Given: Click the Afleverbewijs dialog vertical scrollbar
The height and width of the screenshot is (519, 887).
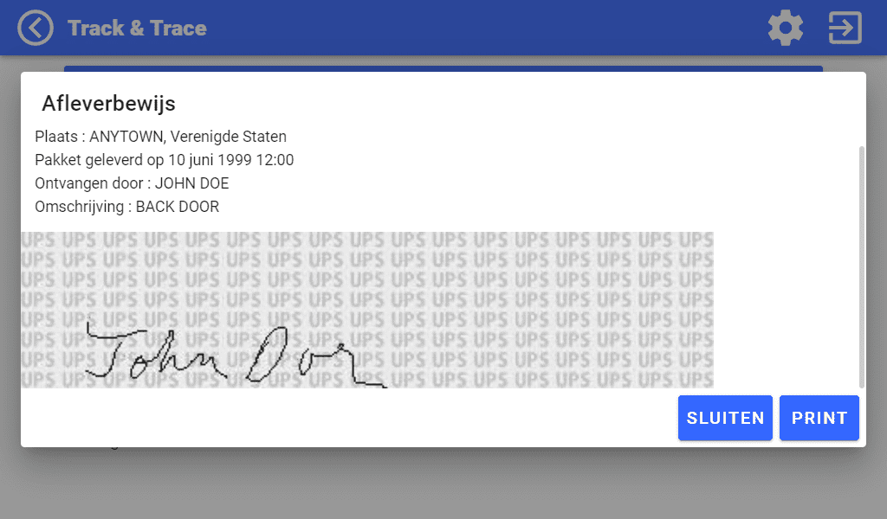Looking at the screenshot, I should click(x=862, y=266).
